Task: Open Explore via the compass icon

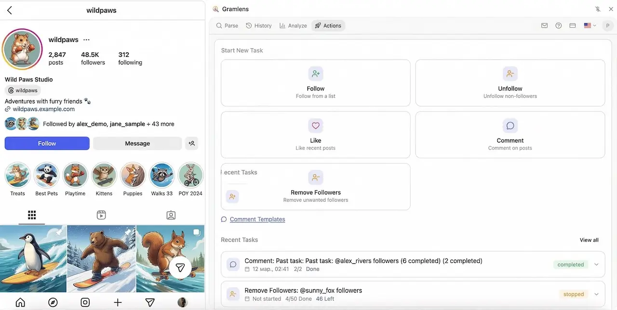Action: (x=53, y=302)
